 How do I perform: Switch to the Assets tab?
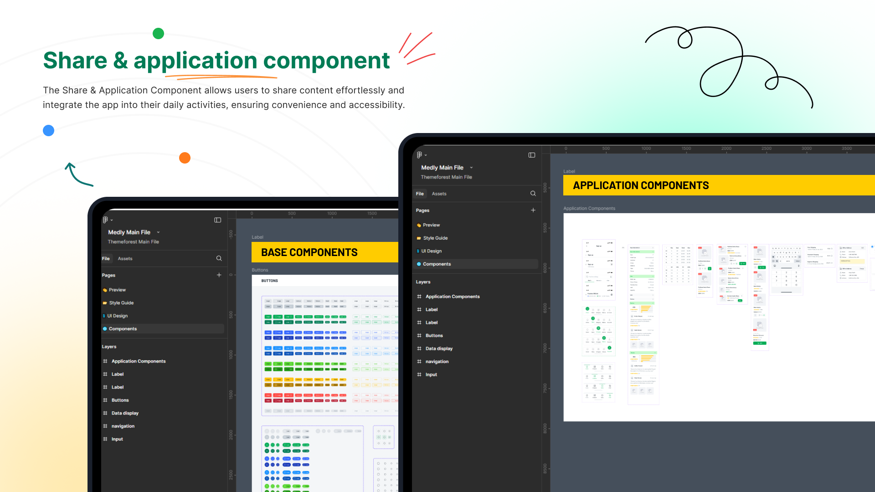point(125,258)
